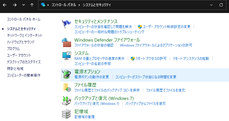Open リモート アクセスの許可 link
The height and width of the screenshot is (121, 229).
point(151,59)
